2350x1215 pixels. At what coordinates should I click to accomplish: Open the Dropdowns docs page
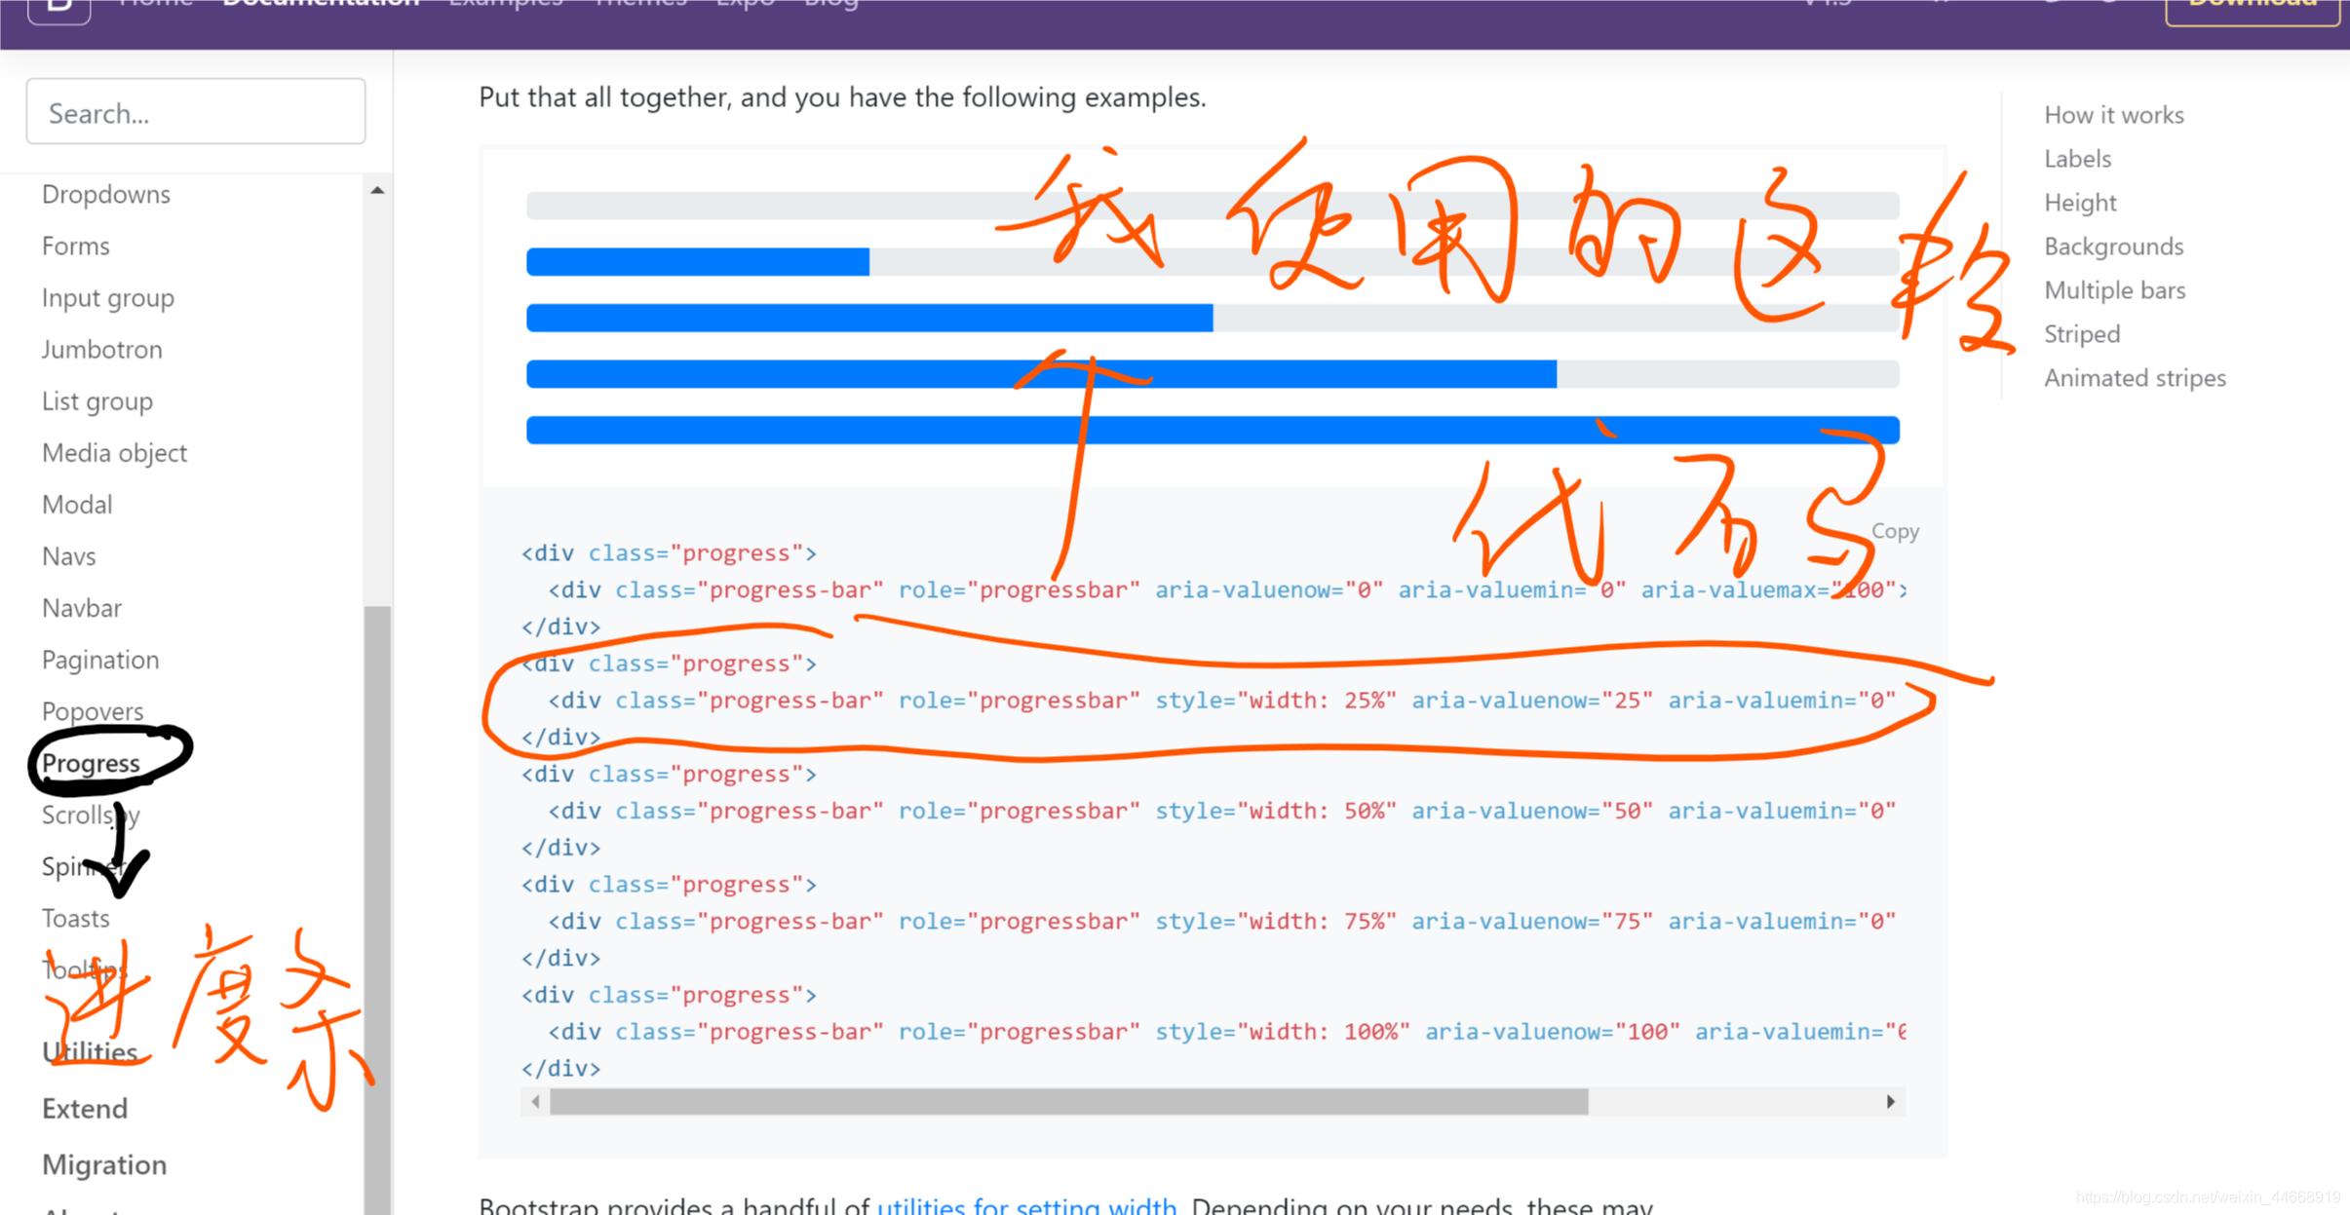106,194
